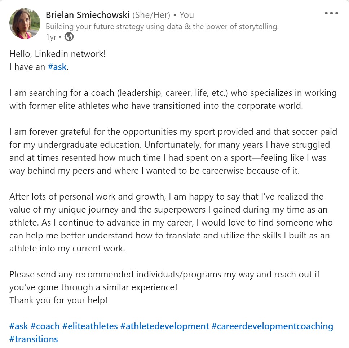Click the Brielan Smiechowski author name
The width and height of the screenshot is (349, 348).
[88, 15]
